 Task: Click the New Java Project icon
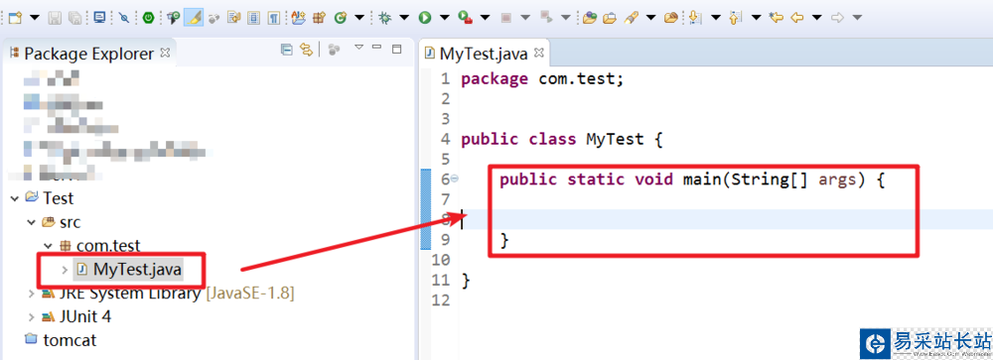pyautogui.click(x=298, y=18)
